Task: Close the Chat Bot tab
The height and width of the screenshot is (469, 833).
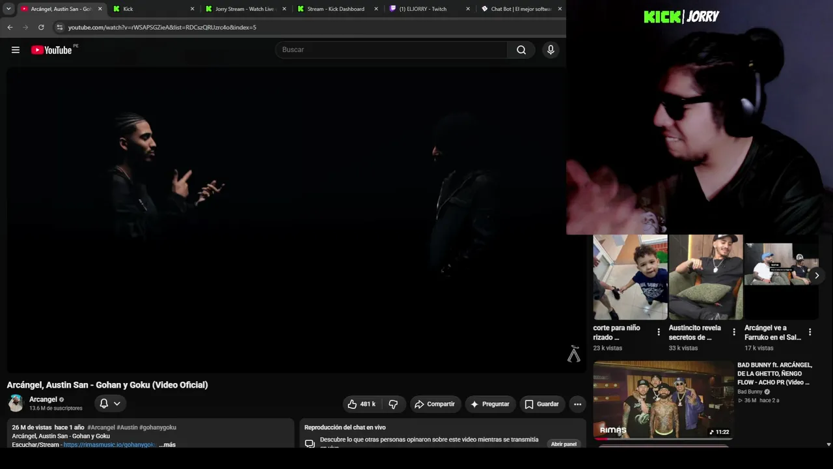Action: point(560,9)
